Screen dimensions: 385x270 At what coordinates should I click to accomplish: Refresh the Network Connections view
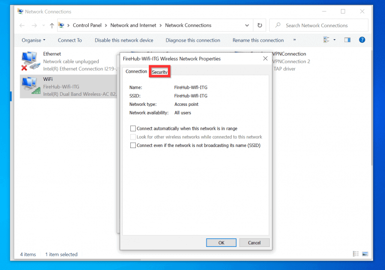(260, 25)
